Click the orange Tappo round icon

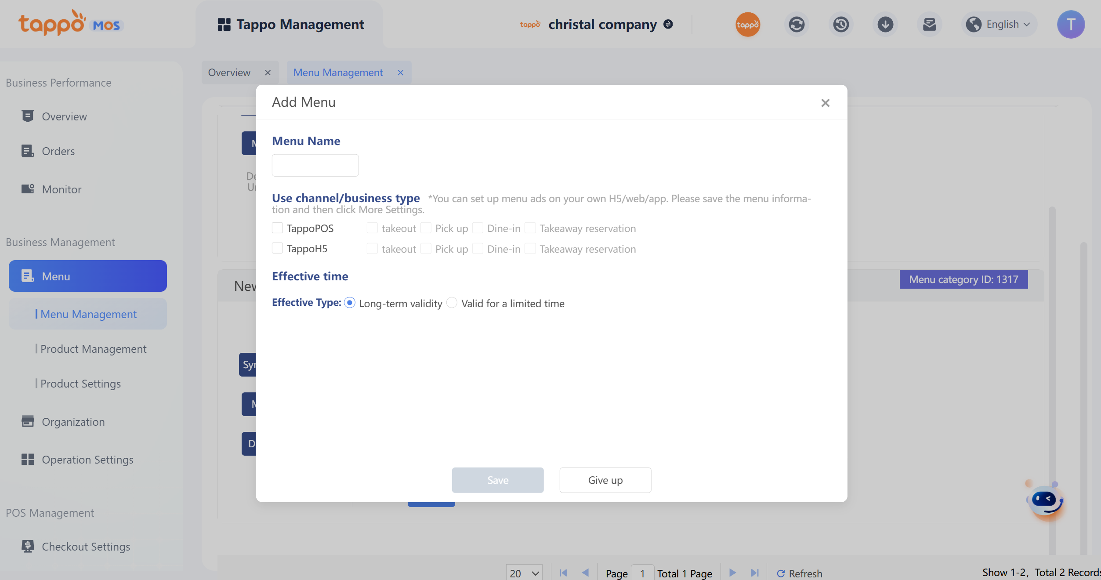[x=747, y=25]
